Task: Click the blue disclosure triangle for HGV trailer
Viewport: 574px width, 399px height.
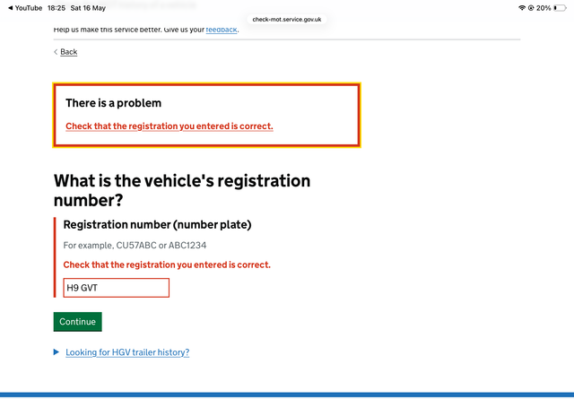Action: [x=56, y=352]
